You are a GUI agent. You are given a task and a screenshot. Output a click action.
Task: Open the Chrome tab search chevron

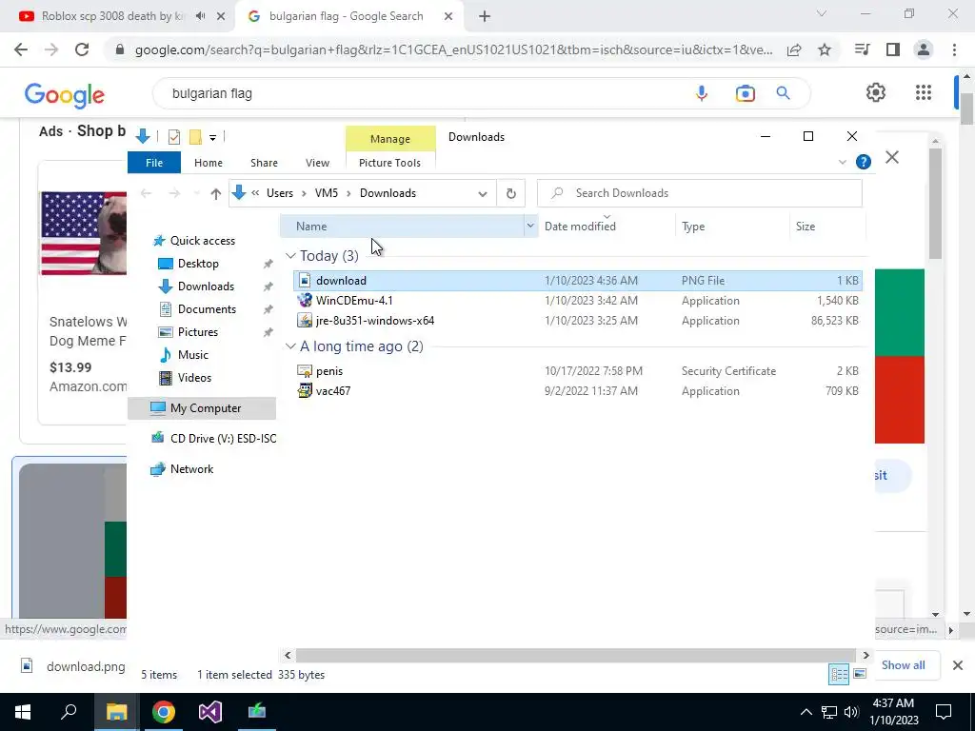coord(822,13)
